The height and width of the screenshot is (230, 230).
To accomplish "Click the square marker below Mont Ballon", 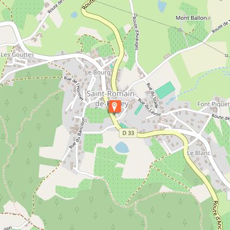I will pyautogui.click(x=180, y=30).
